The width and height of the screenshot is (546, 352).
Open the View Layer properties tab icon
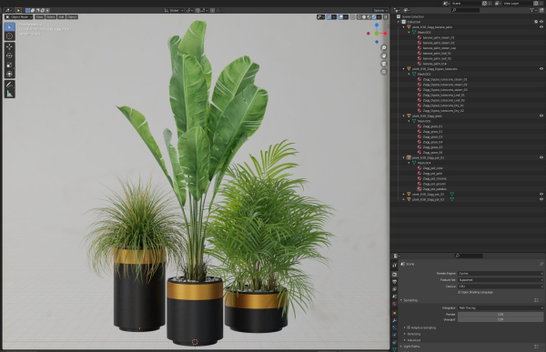[395, 289]
